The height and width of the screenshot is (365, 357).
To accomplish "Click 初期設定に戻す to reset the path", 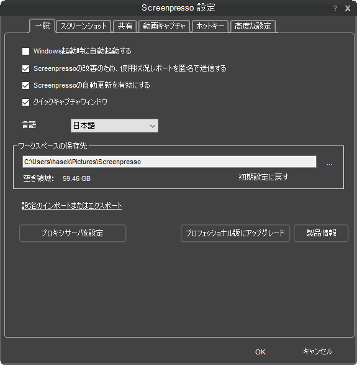I will pos(263,177).
